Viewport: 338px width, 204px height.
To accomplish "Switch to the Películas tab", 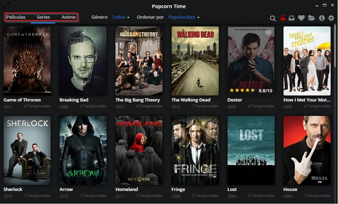I will pos(16,17).
